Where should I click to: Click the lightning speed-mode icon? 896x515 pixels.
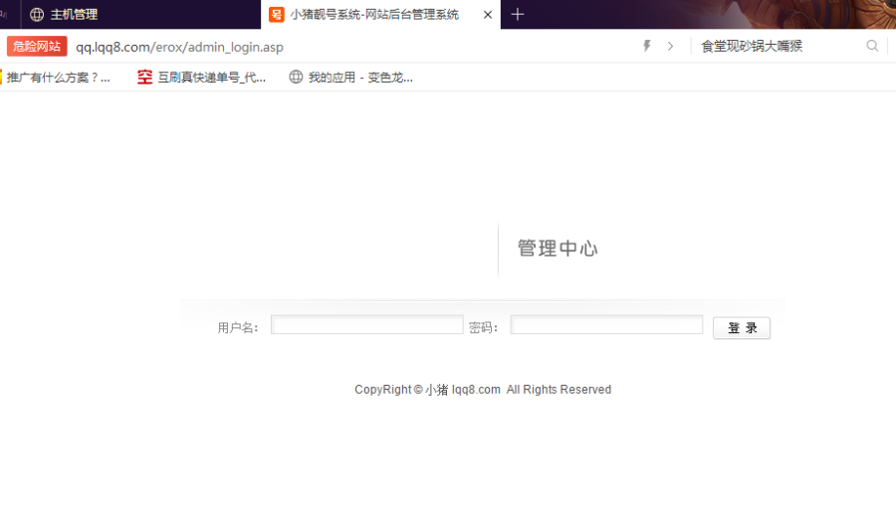click(x=647, y=46)
